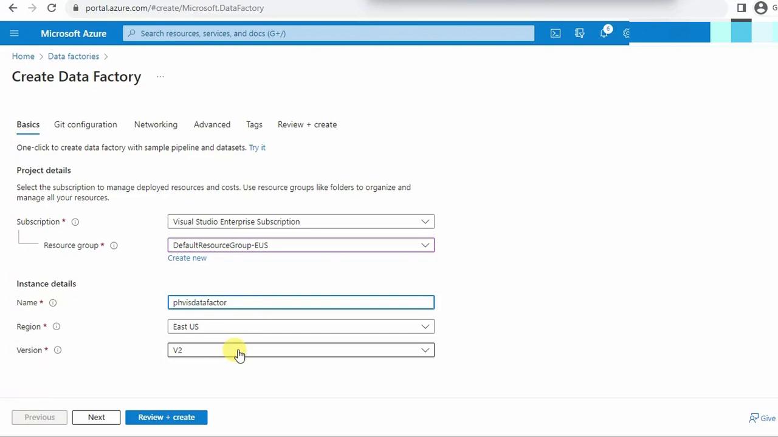The width and height of the screenshot is (778, 437).
Task: Open the Region dropdown showing East US
Action: click(301, 327)
